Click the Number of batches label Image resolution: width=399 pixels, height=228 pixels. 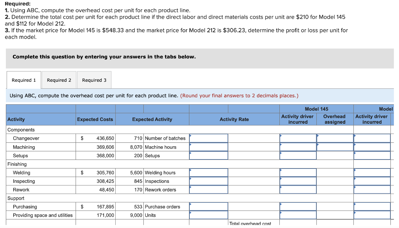point(165,138)
